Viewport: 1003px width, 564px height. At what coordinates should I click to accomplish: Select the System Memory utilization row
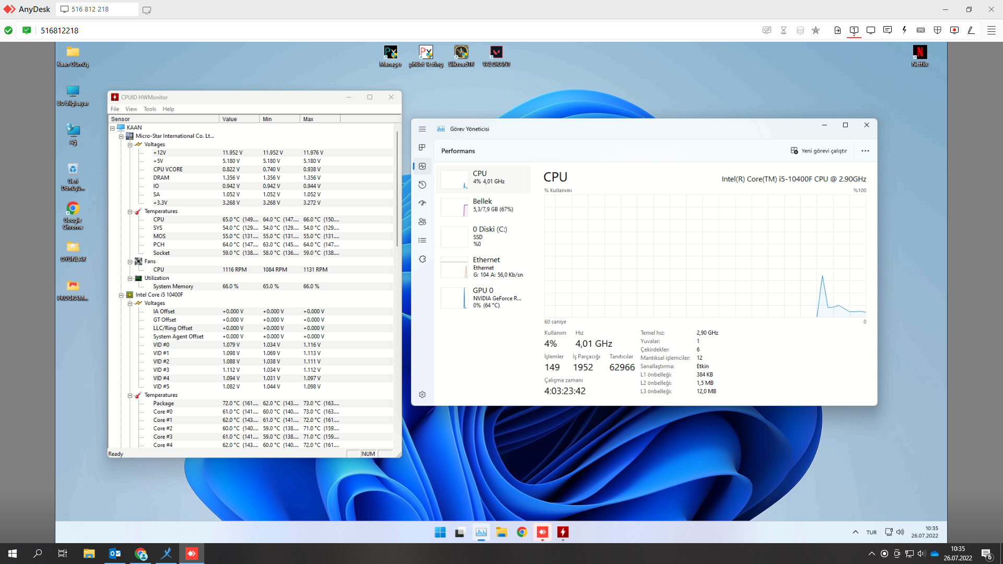click(x=251, y=286)
